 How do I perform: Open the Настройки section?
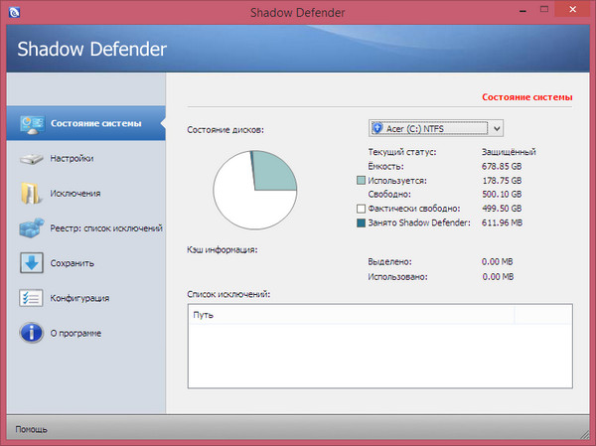pos(73,159)
